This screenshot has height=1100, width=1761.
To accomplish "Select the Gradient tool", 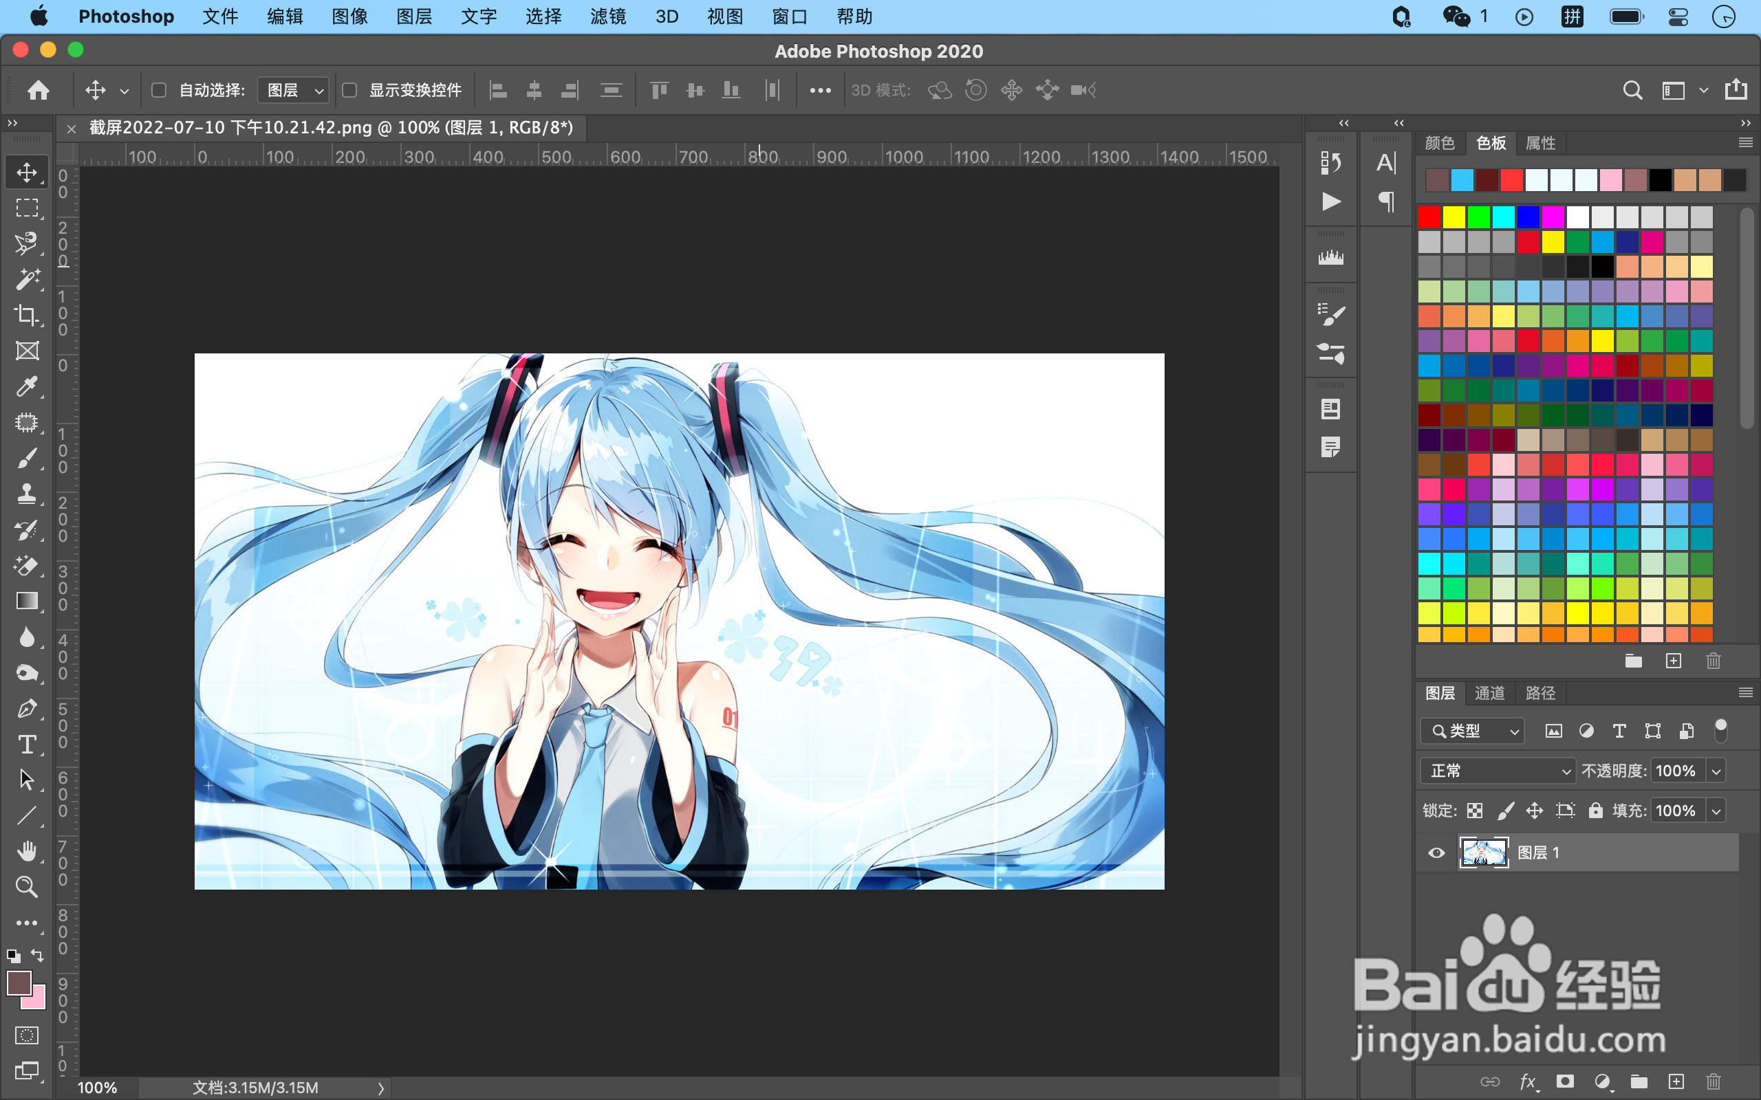I will pos(27,601).
